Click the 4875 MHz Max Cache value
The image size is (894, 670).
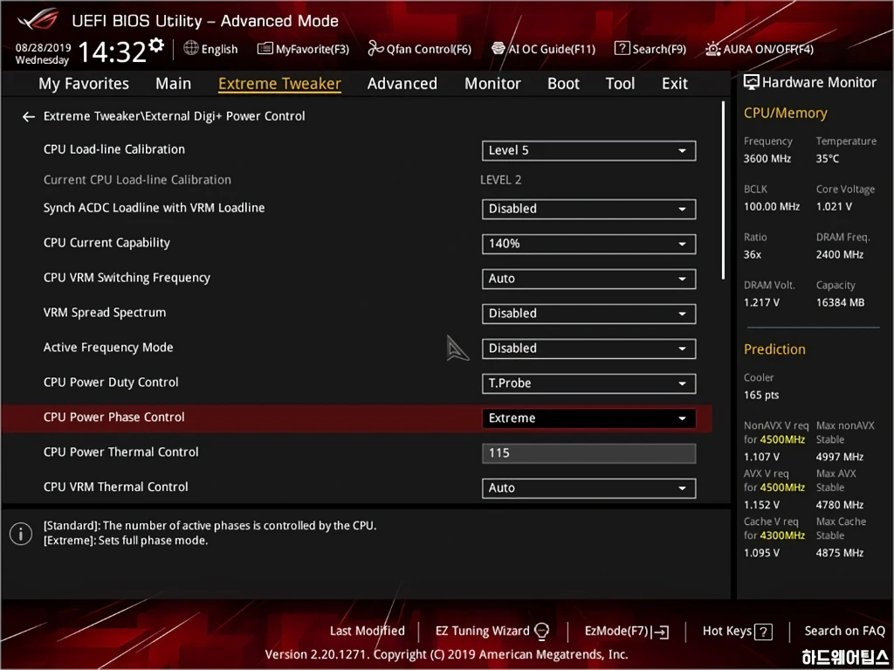coord(839,552)
